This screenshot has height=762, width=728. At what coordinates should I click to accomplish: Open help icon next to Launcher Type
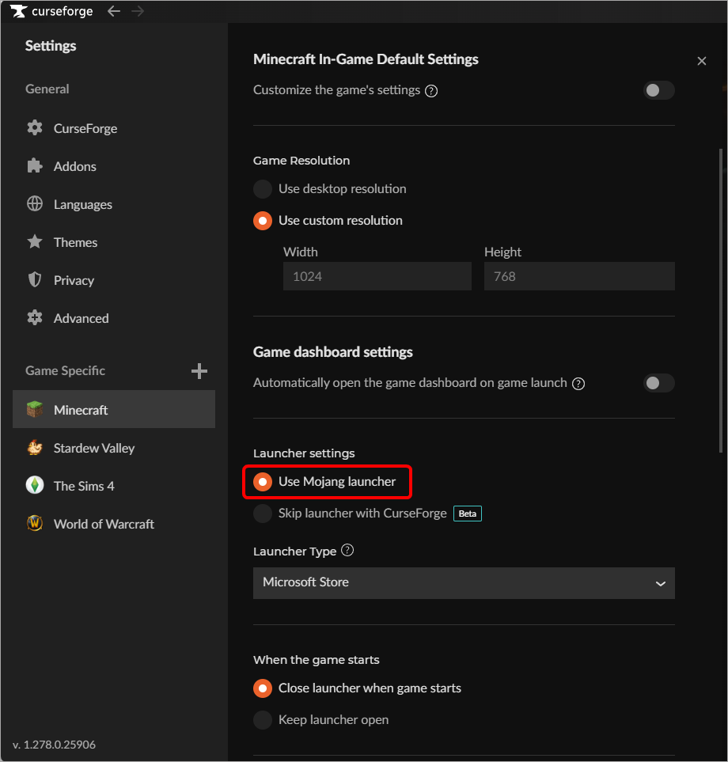[x=347, y=551]
